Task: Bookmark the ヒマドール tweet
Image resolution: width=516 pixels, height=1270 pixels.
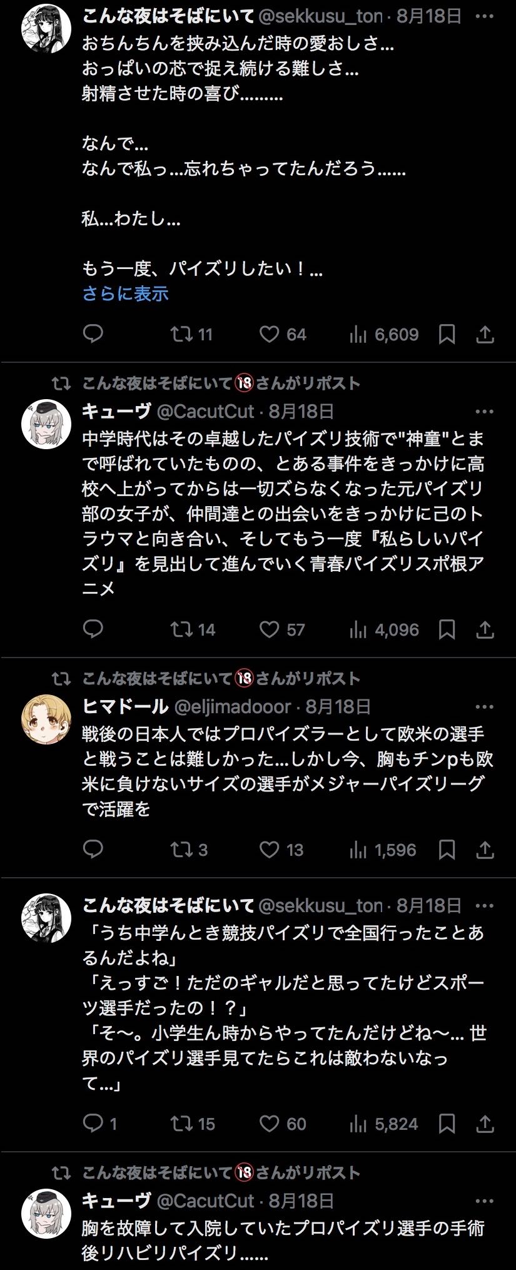Action: click(447, 850)
